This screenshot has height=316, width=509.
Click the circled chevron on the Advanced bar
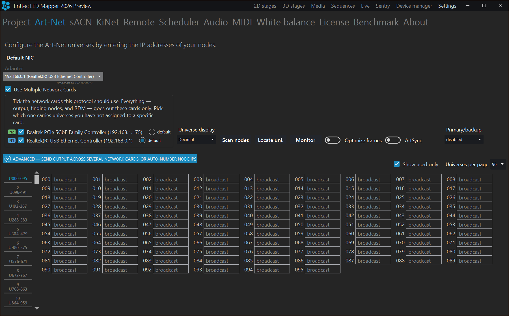(x=8, y=159)
